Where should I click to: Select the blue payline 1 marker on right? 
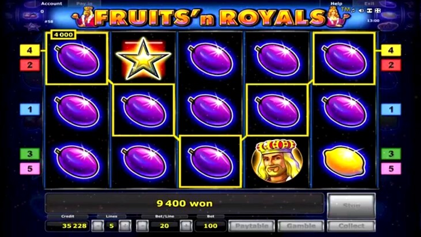[391, 109]
